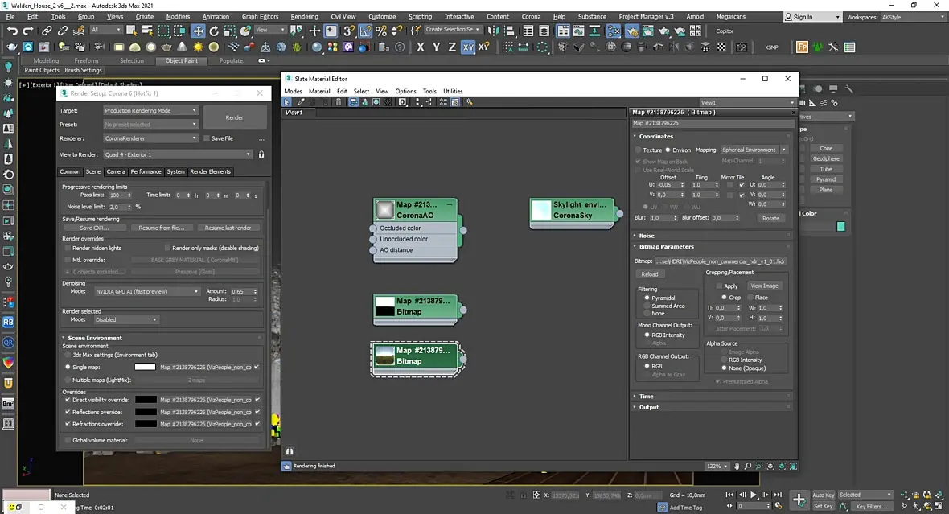The image size is (949, 514).
Task: Click the Link objects chain icon
Action: (47, 31)
